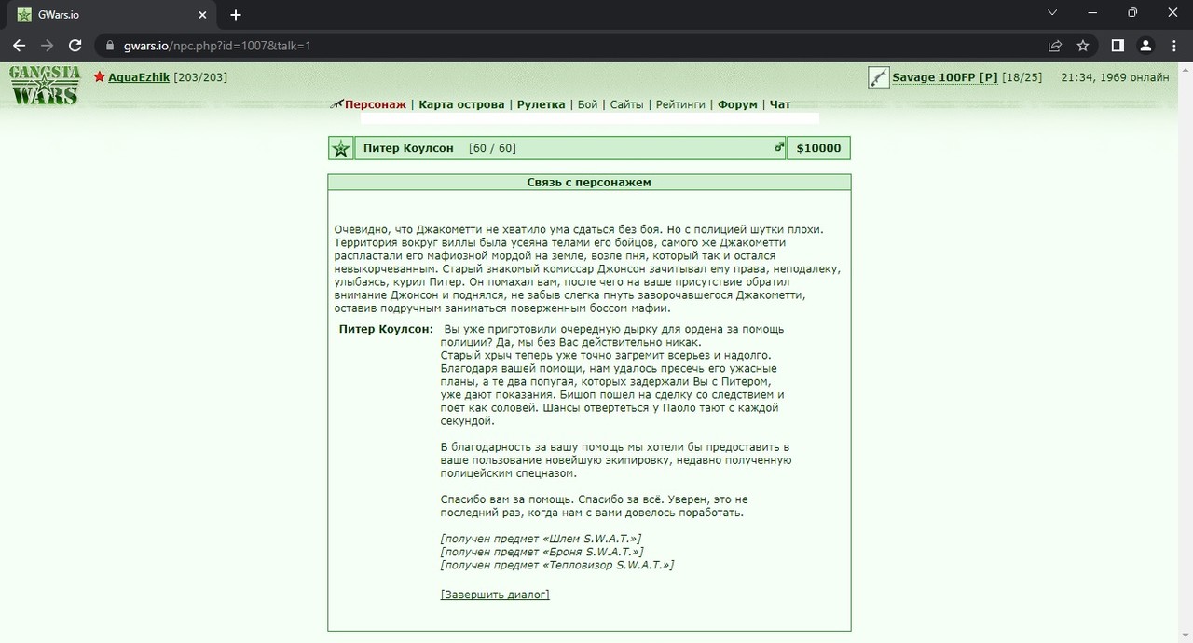Open a new tab with plus button

236,14
